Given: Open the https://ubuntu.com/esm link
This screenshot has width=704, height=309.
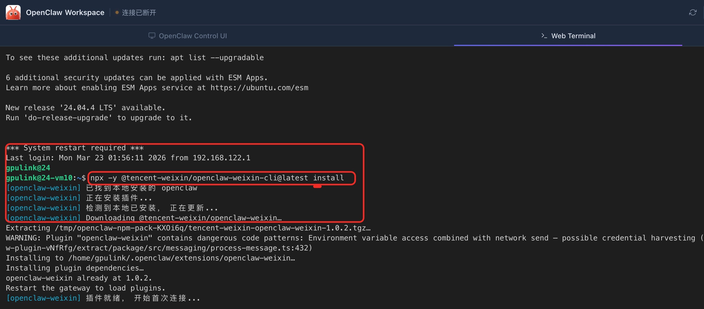Looking at the screenshot, I should 259,88.
